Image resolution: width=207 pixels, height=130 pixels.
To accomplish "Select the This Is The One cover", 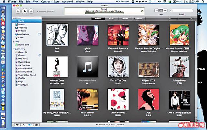I will pyautogui.click(x=118, y=67).
